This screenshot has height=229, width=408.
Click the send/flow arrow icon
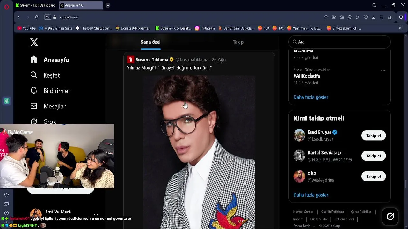[x=358, y=17]
